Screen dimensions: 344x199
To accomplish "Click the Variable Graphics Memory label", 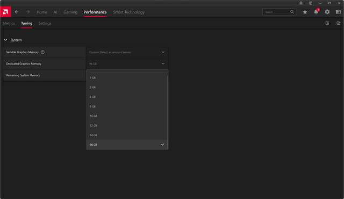I will pos(23,52).
